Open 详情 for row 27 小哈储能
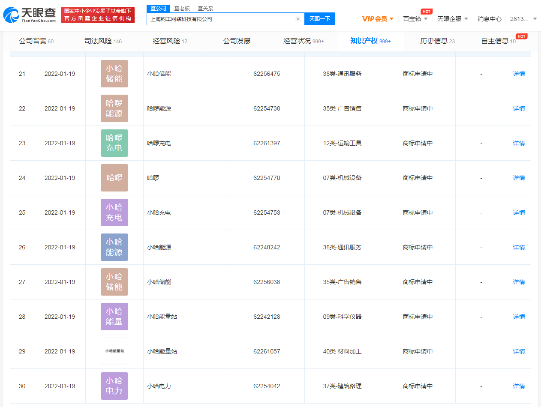The height and width of the screenshot is (407, 541). [519, 282]
